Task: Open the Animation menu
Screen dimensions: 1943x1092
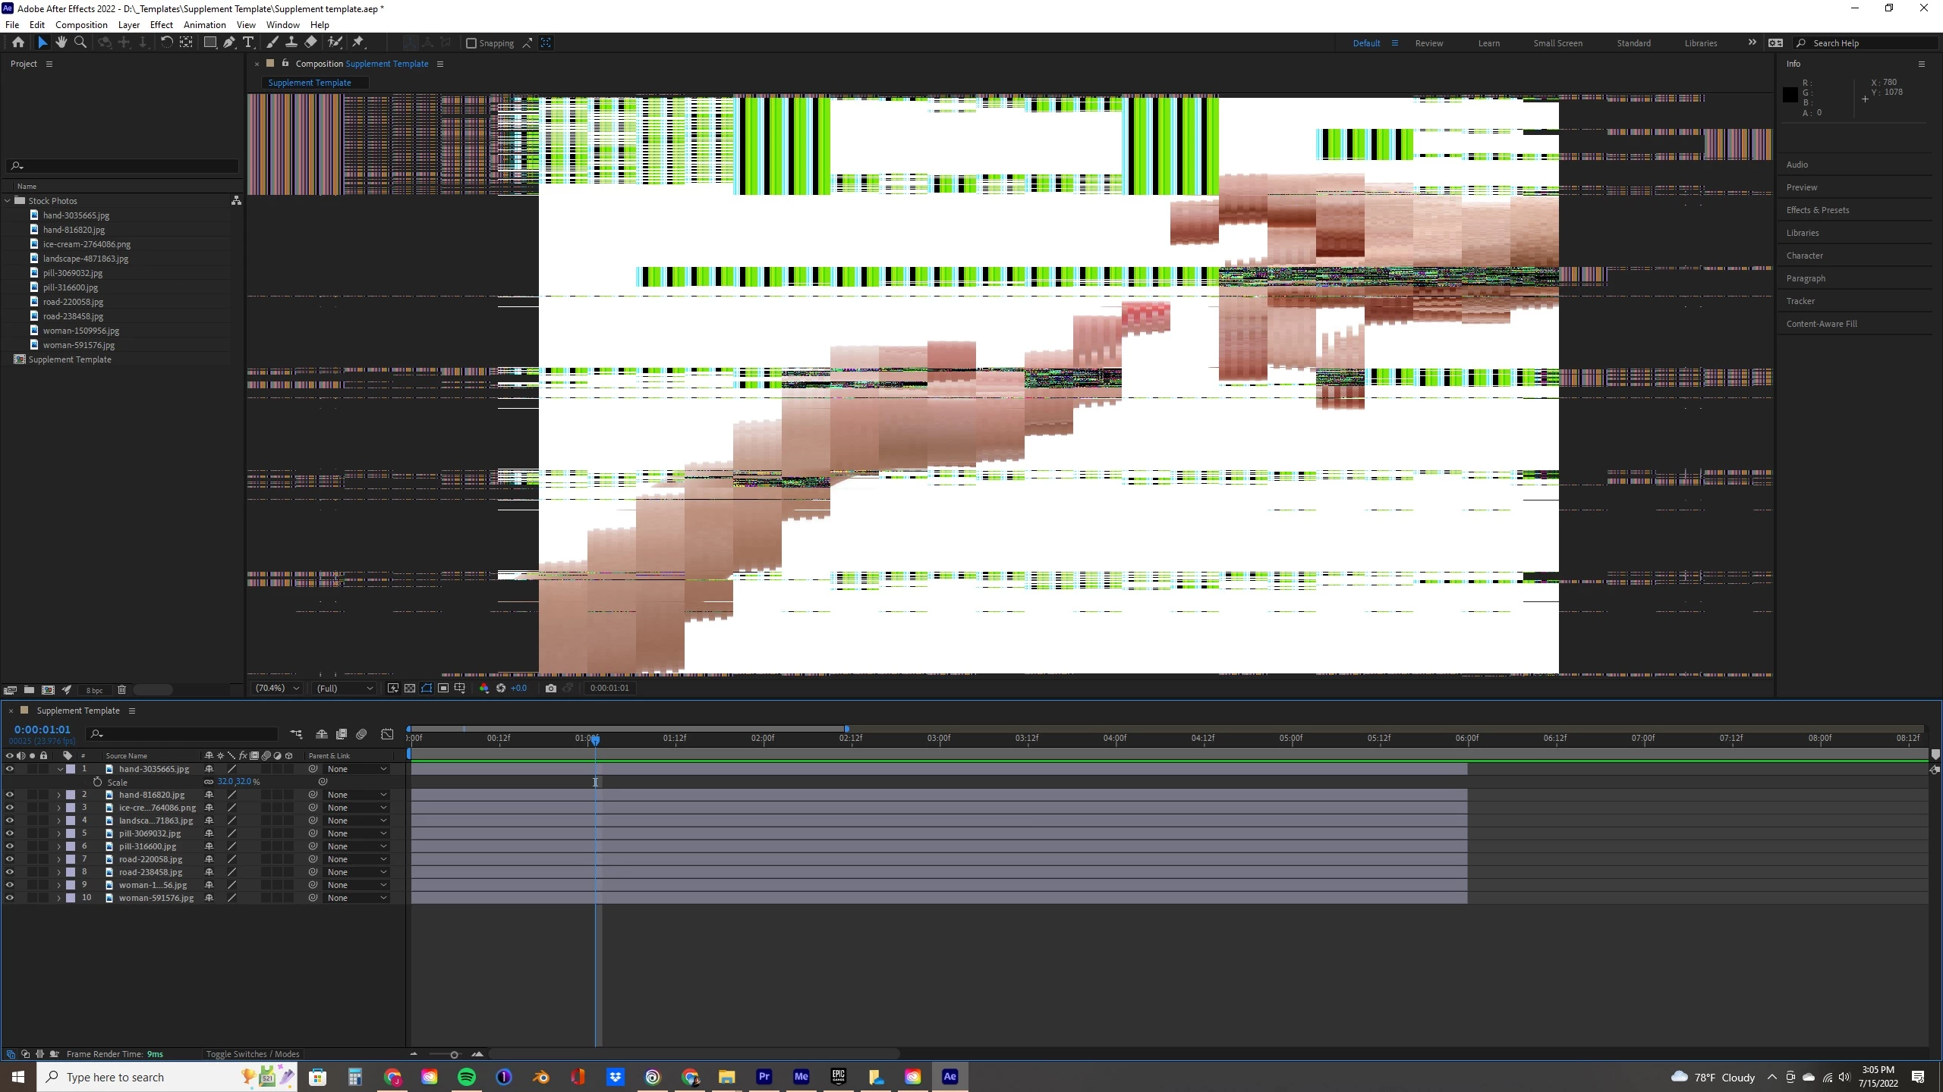Action: pyautogui.click(x=204, y=24)
